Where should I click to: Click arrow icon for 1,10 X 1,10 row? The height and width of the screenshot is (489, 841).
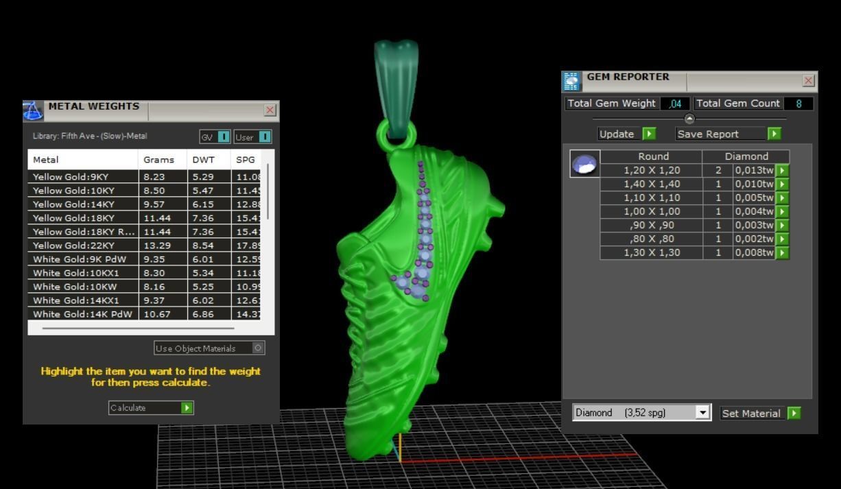pyautogui.click(x=782, y=198)
